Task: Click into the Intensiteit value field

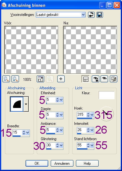Action: point(82,130)
